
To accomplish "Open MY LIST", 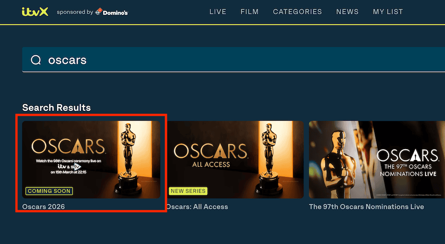I will 388,12.
